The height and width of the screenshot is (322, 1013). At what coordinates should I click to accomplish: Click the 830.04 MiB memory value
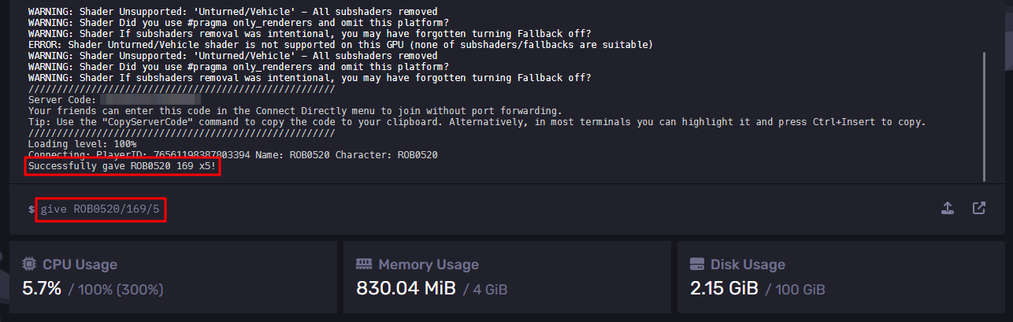coord(406,288)
